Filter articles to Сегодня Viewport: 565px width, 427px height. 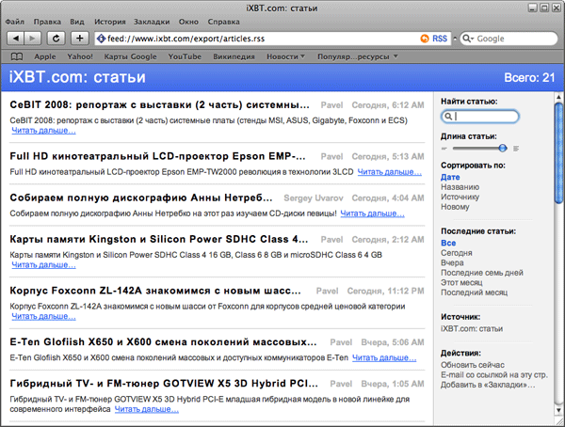coord(457,253)
